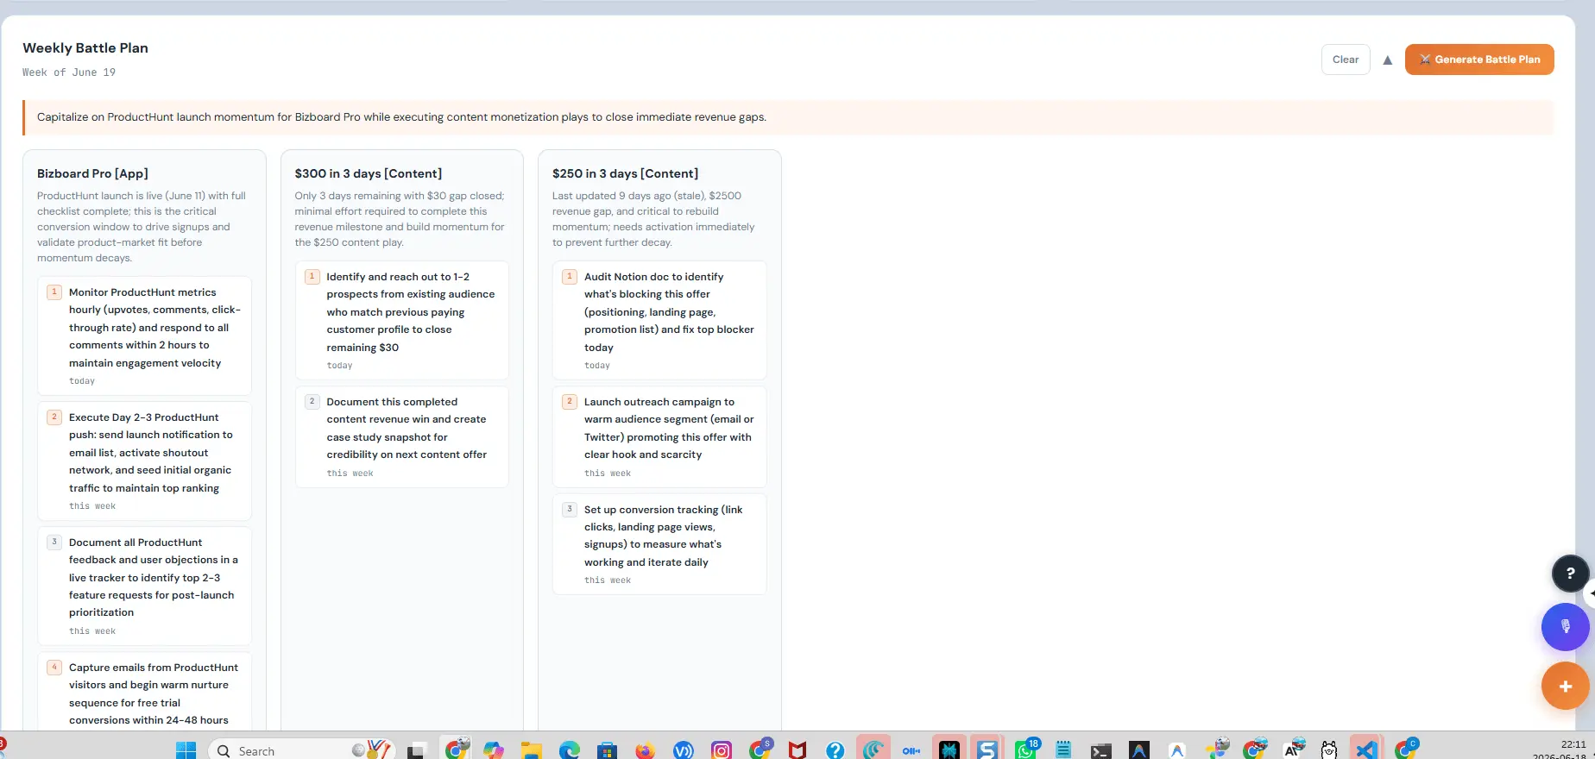This screenshot has width=1595, height=759.
Task: Click the Capitalize on ProductHunt launch summary banner
Action: [x=788, y=117]
